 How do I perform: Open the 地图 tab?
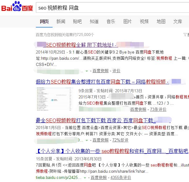(x=161, y=21)
